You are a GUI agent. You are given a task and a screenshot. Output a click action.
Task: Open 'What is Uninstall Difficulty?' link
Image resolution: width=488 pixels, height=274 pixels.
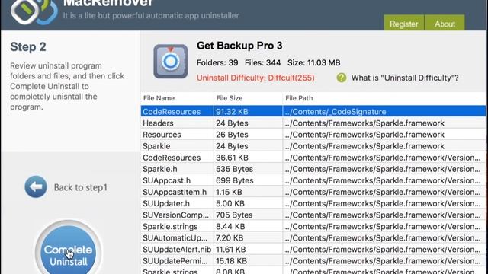click(x=405, y=78)
